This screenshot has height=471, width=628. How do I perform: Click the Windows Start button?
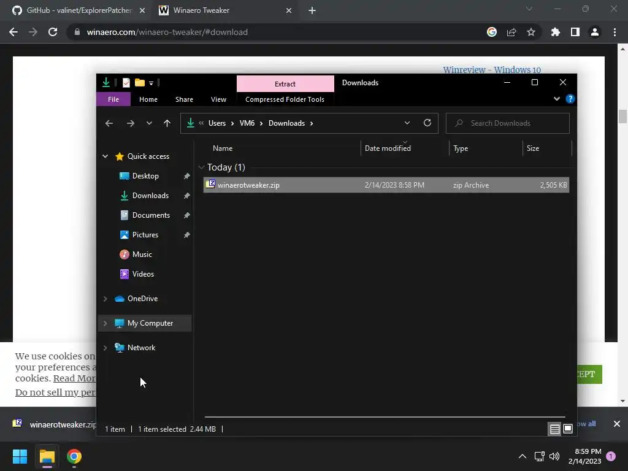point(20,456)
